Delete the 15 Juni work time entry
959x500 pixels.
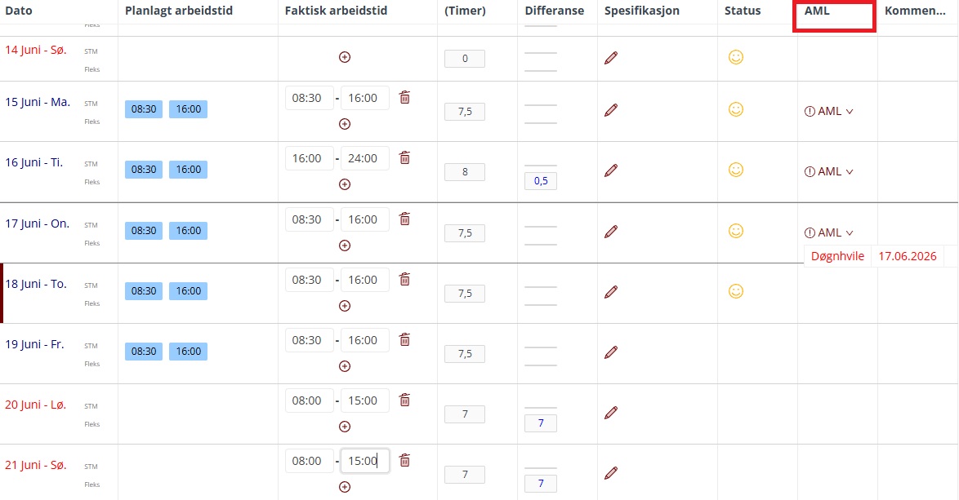405,98
